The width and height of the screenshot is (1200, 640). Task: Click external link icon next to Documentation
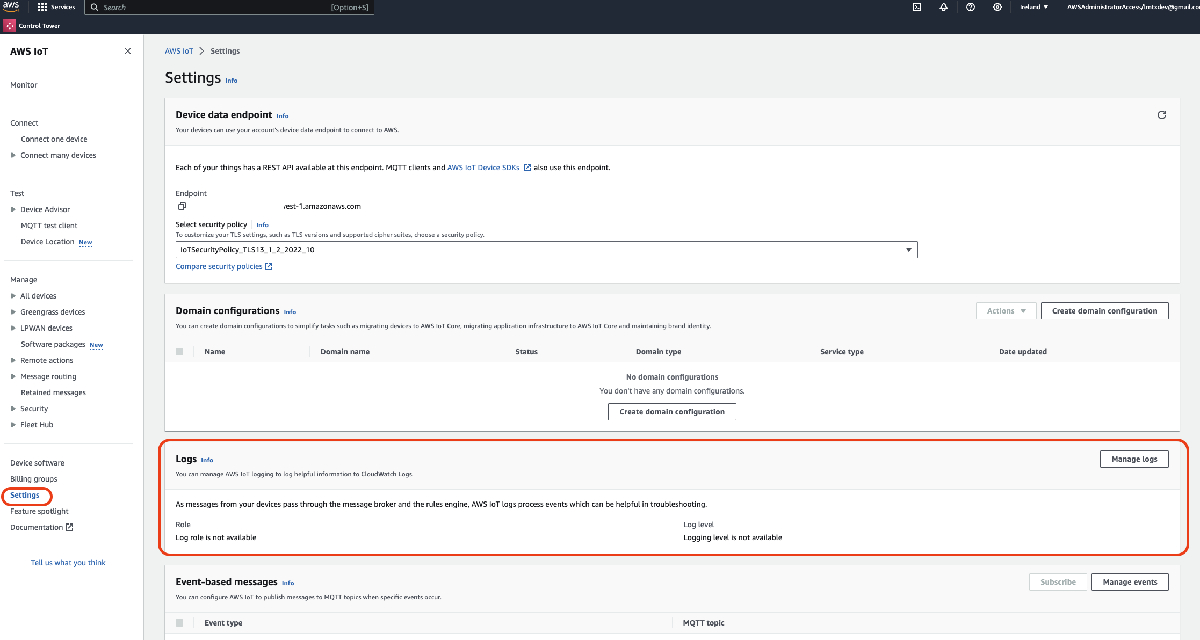point(69,527)
